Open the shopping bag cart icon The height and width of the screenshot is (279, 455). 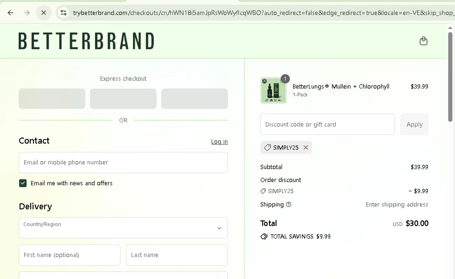coord(423,41)
